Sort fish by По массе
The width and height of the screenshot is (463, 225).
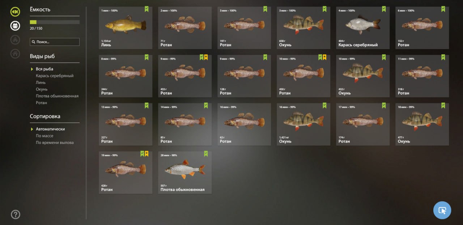click(44, 136)
